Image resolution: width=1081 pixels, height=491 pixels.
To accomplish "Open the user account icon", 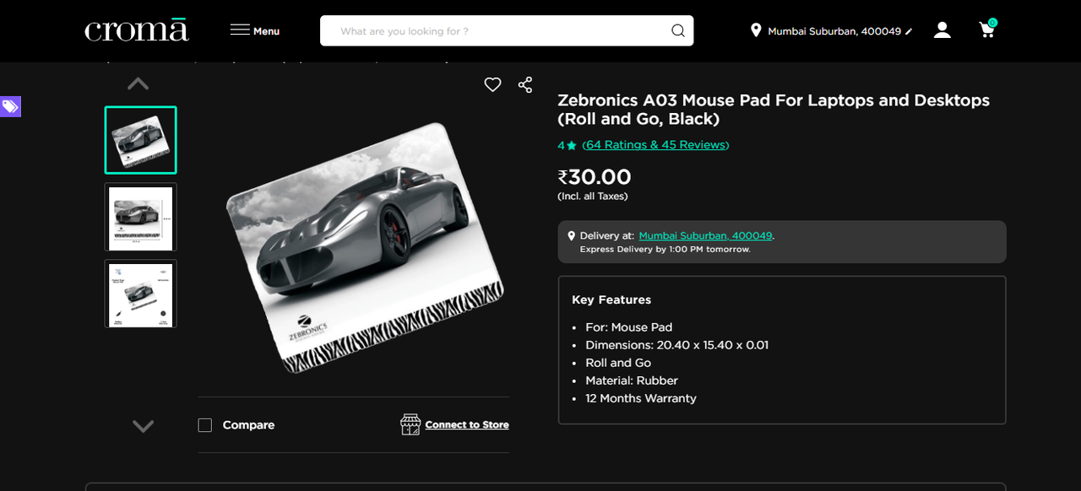I will click(x=942, y=30).
